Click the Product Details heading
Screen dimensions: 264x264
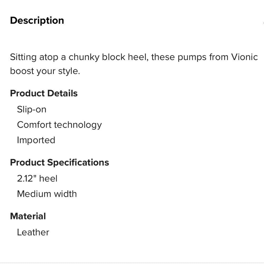[44, 93]
